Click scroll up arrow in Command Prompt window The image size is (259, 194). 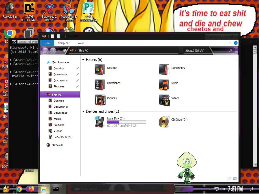point(255,48)
